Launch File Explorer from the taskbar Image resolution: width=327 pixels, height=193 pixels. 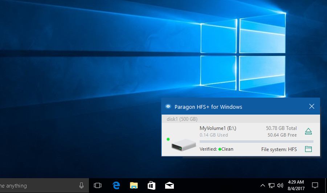(x=134, y=185)
